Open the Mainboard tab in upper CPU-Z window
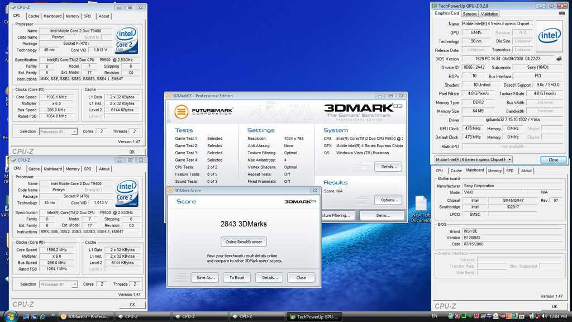Viewport: 572px width, 322px height. click(x=53, y=16)
